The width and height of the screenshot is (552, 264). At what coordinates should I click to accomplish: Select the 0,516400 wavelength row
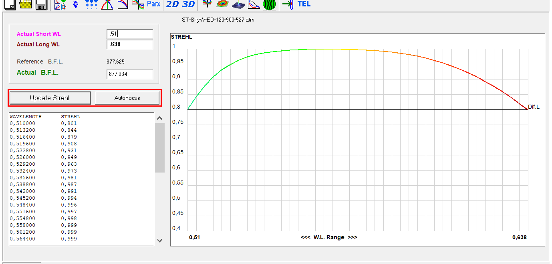pos(81,137)
